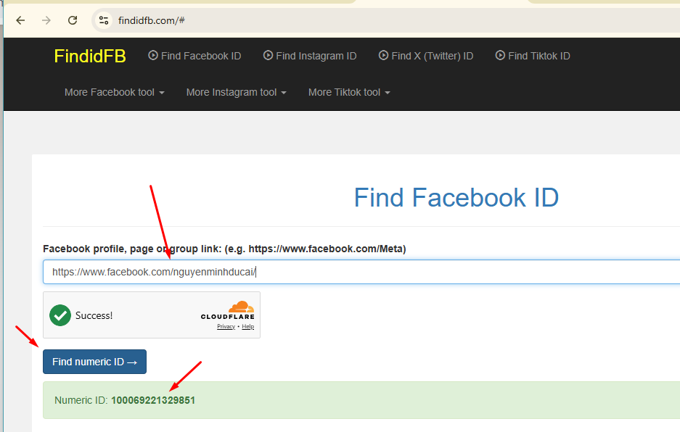
Task: Click the Facebook profile link input field
Action: click(361, 272)
